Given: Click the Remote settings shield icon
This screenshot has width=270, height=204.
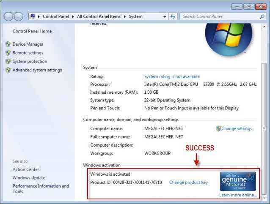Looking at the screenshot, I should (x=8, y=53).
